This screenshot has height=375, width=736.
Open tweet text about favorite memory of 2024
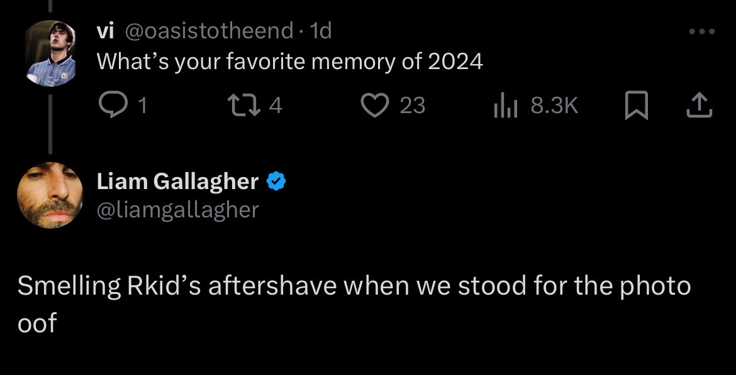click(289, 62)
